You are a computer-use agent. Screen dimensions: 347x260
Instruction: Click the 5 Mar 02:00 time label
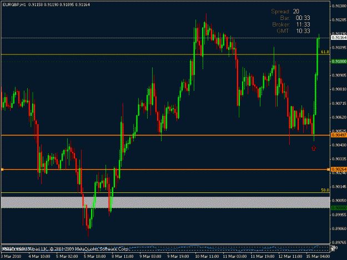pyautogui.click(x=67, y=257)
